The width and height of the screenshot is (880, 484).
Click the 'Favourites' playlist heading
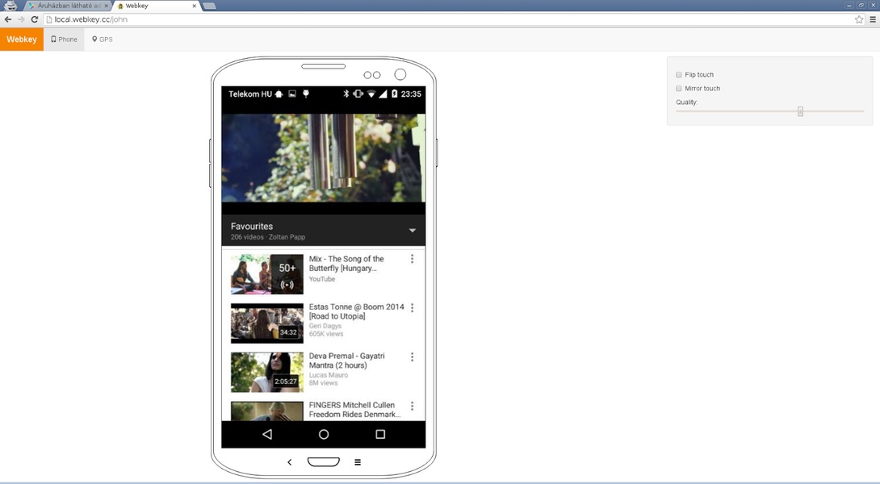point(252,226)
